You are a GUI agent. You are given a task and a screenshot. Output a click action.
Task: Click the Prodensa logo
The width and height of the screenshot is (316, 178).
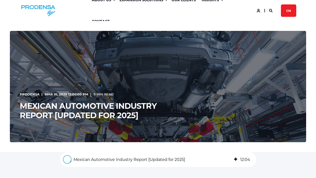coord(38,10)
